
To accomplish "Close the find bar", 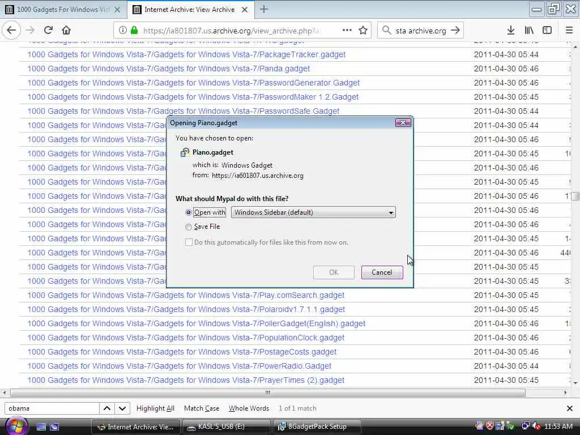I will pyautogui.click(x=570, y=408).
